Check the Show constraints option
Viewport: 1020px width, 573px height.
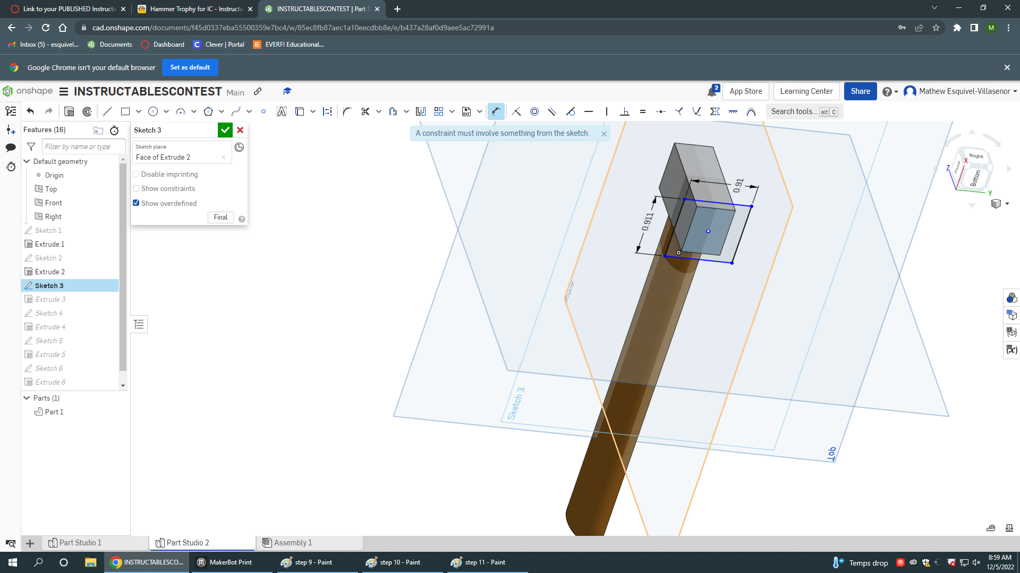[x=137, y=188]
